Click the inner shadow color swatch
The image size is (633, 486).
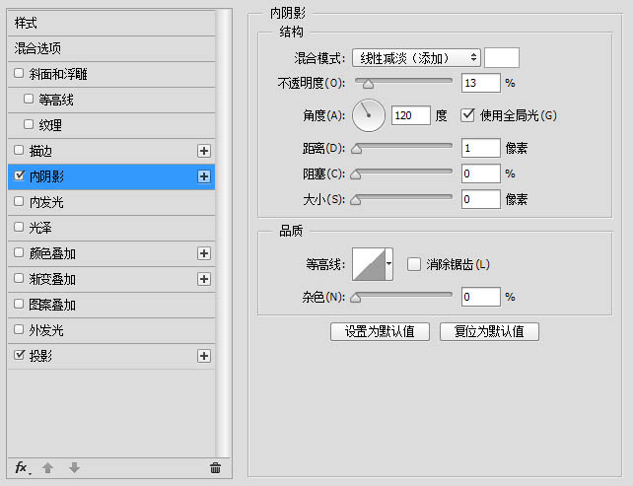click(502, 57)
